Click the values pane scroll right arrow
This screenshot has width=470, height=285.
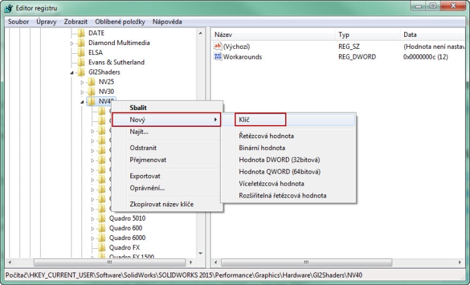click(460, 262)
